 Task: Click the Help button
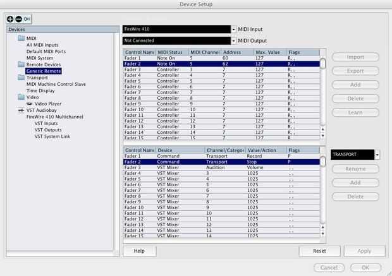click(x=140, y=251)
